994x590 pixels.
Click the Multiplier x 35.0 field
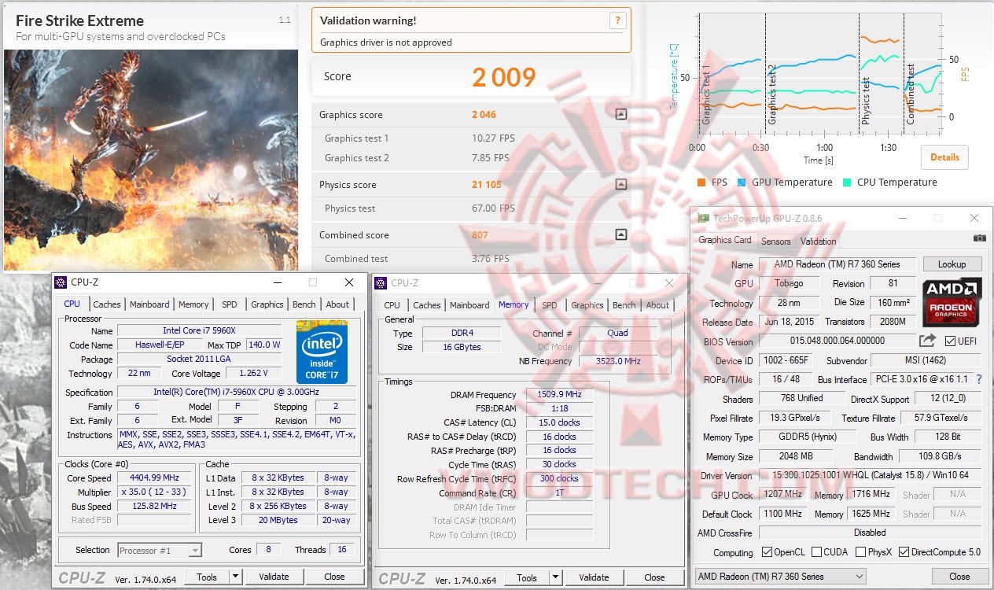click(155, 492)
